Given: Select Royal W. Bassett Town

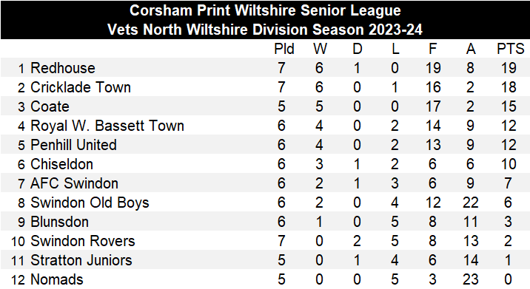Looking at the screenshot, I should point(107,126).
